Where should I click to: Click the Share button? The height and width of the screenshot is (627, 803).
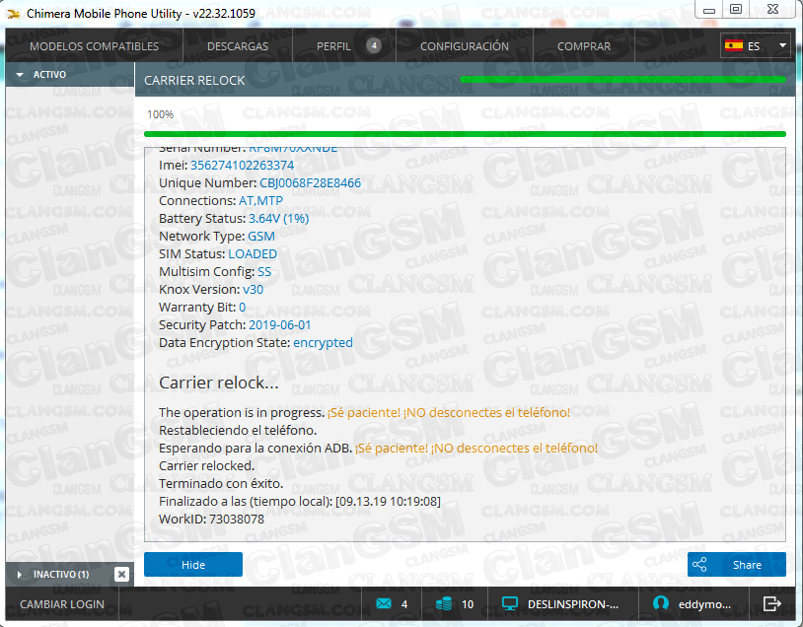737,565
